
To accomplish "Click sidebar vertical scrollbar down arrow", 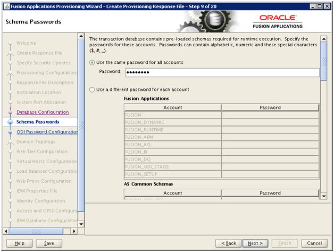I will (81, 224).
